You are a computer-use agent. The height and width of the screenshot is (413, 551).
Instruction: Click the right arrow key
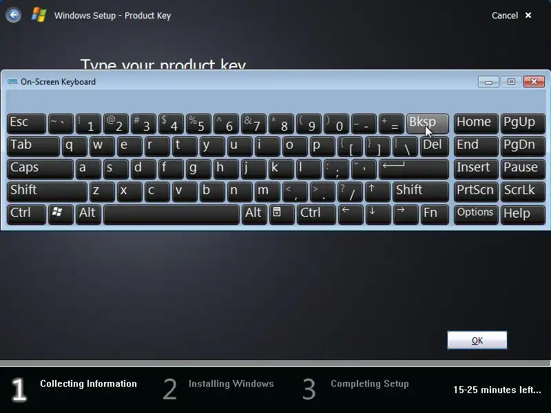click(x=405, y=215)
